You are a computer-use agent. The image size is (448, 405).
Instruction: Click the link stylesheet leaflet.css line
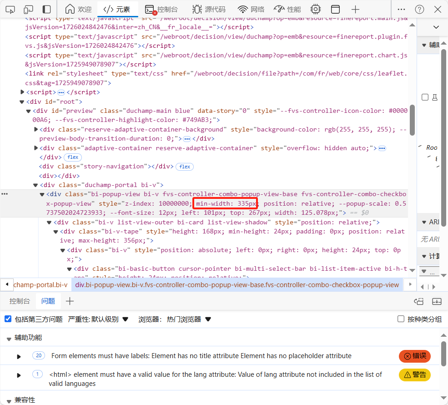coord(216,78)
